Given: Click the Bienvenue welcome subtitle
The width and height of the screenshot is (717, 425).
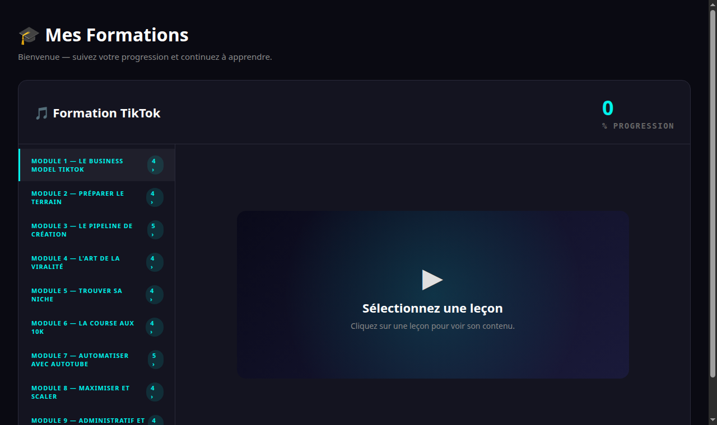Looking at the screenshot, I should tap(145, 57).
